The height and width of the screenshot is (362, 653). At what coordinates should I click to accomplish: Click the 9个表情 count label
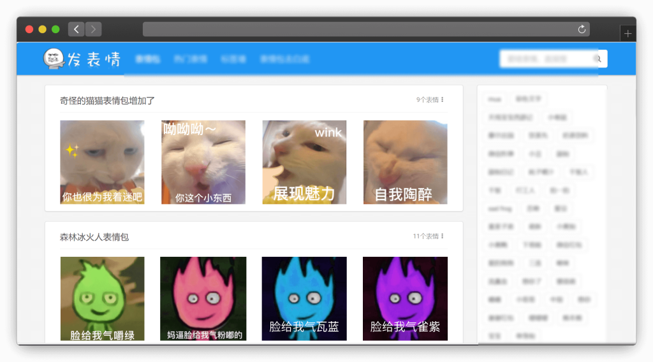click(x=427, y=100)
